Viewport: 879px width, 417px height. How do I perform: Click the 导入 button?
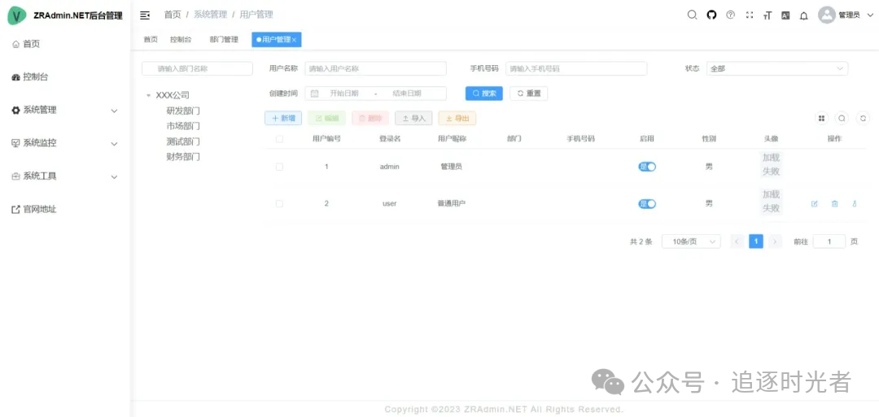tap(413, 118)
